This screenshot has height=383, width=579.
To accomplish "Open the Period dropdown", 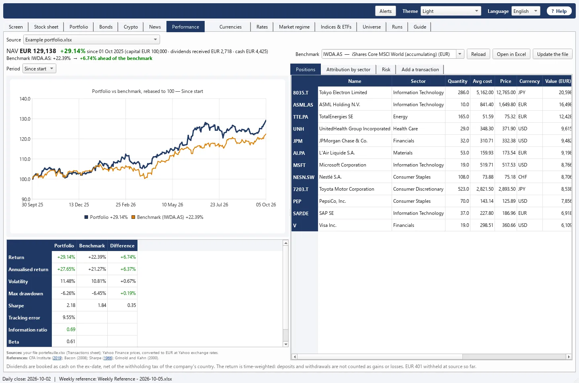I will [39, 69].
